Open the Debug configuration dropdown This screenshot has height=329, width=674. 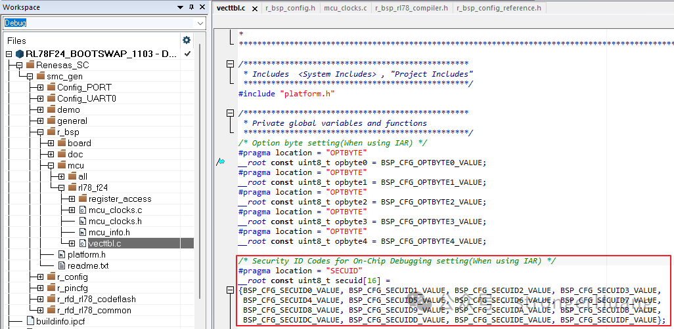pos(200,23)
